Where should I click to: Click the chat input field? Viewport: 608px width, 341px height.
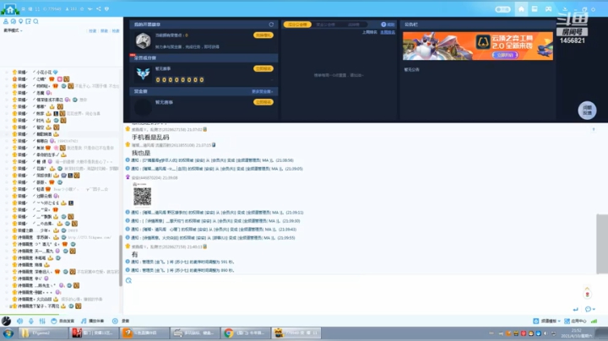pyautogui.click(x=353, y=295)
